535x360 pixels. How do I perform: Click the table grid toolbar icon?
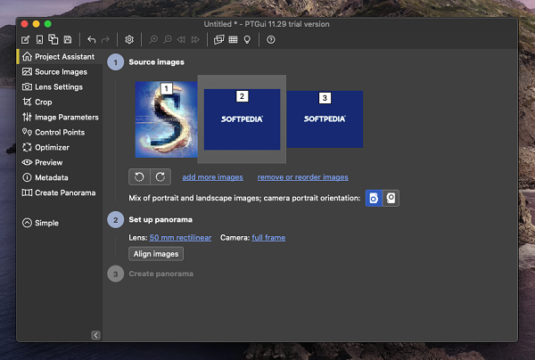[233, 40]
